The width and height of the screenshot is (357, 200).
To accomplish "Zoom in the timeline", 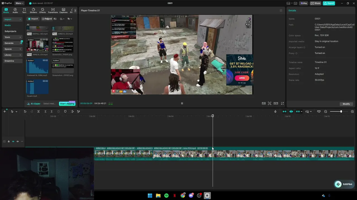I will (x=352, y=111).
